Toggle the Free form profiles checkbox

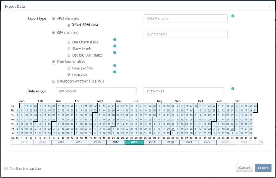pyautogui.click(x=54, y=62)
